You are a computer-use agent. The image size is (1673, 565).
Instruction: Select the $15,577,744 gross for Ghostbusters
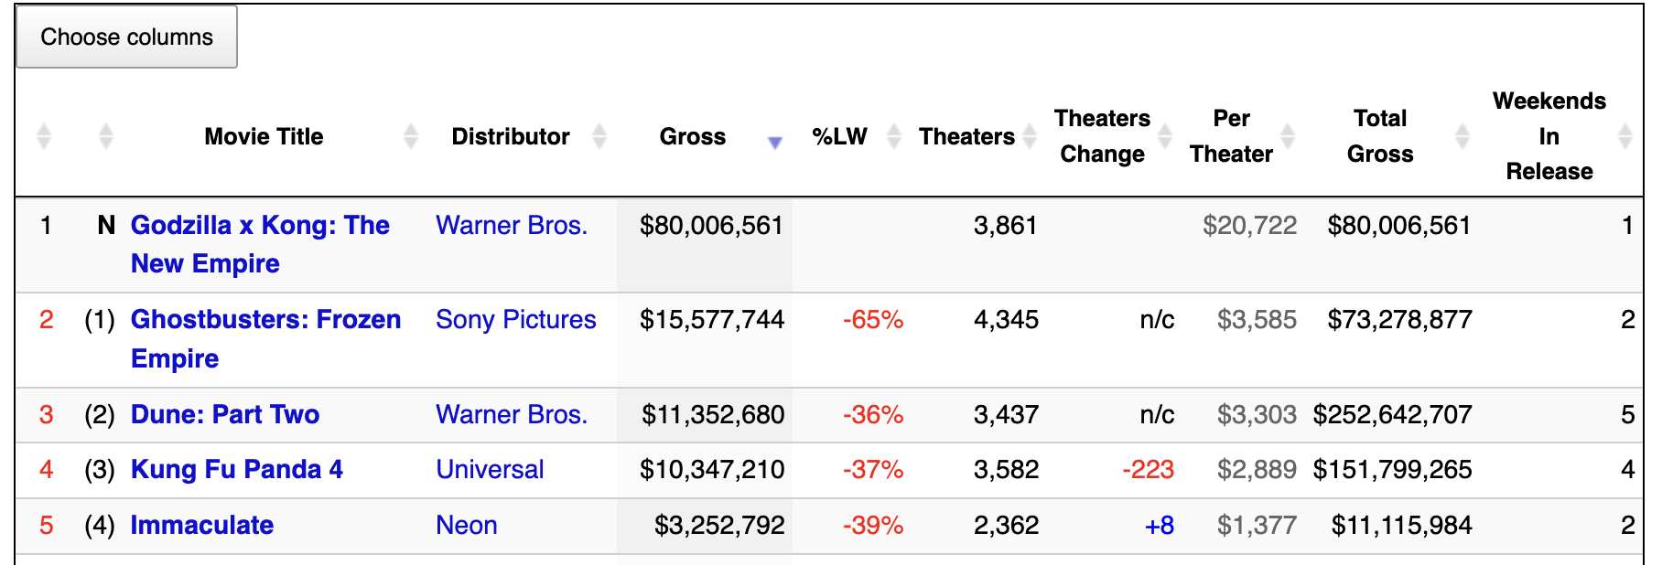coord(711,319)
